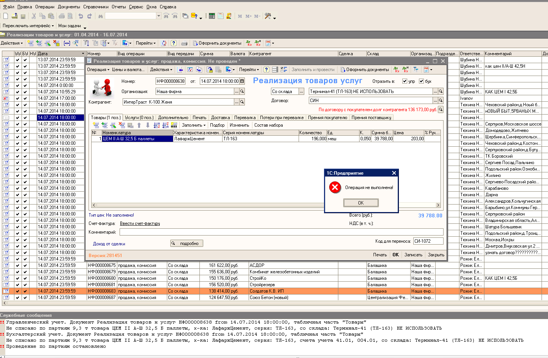
Task: Click the 'Ввести счет-фактуру' link
Action: point(140,223)
